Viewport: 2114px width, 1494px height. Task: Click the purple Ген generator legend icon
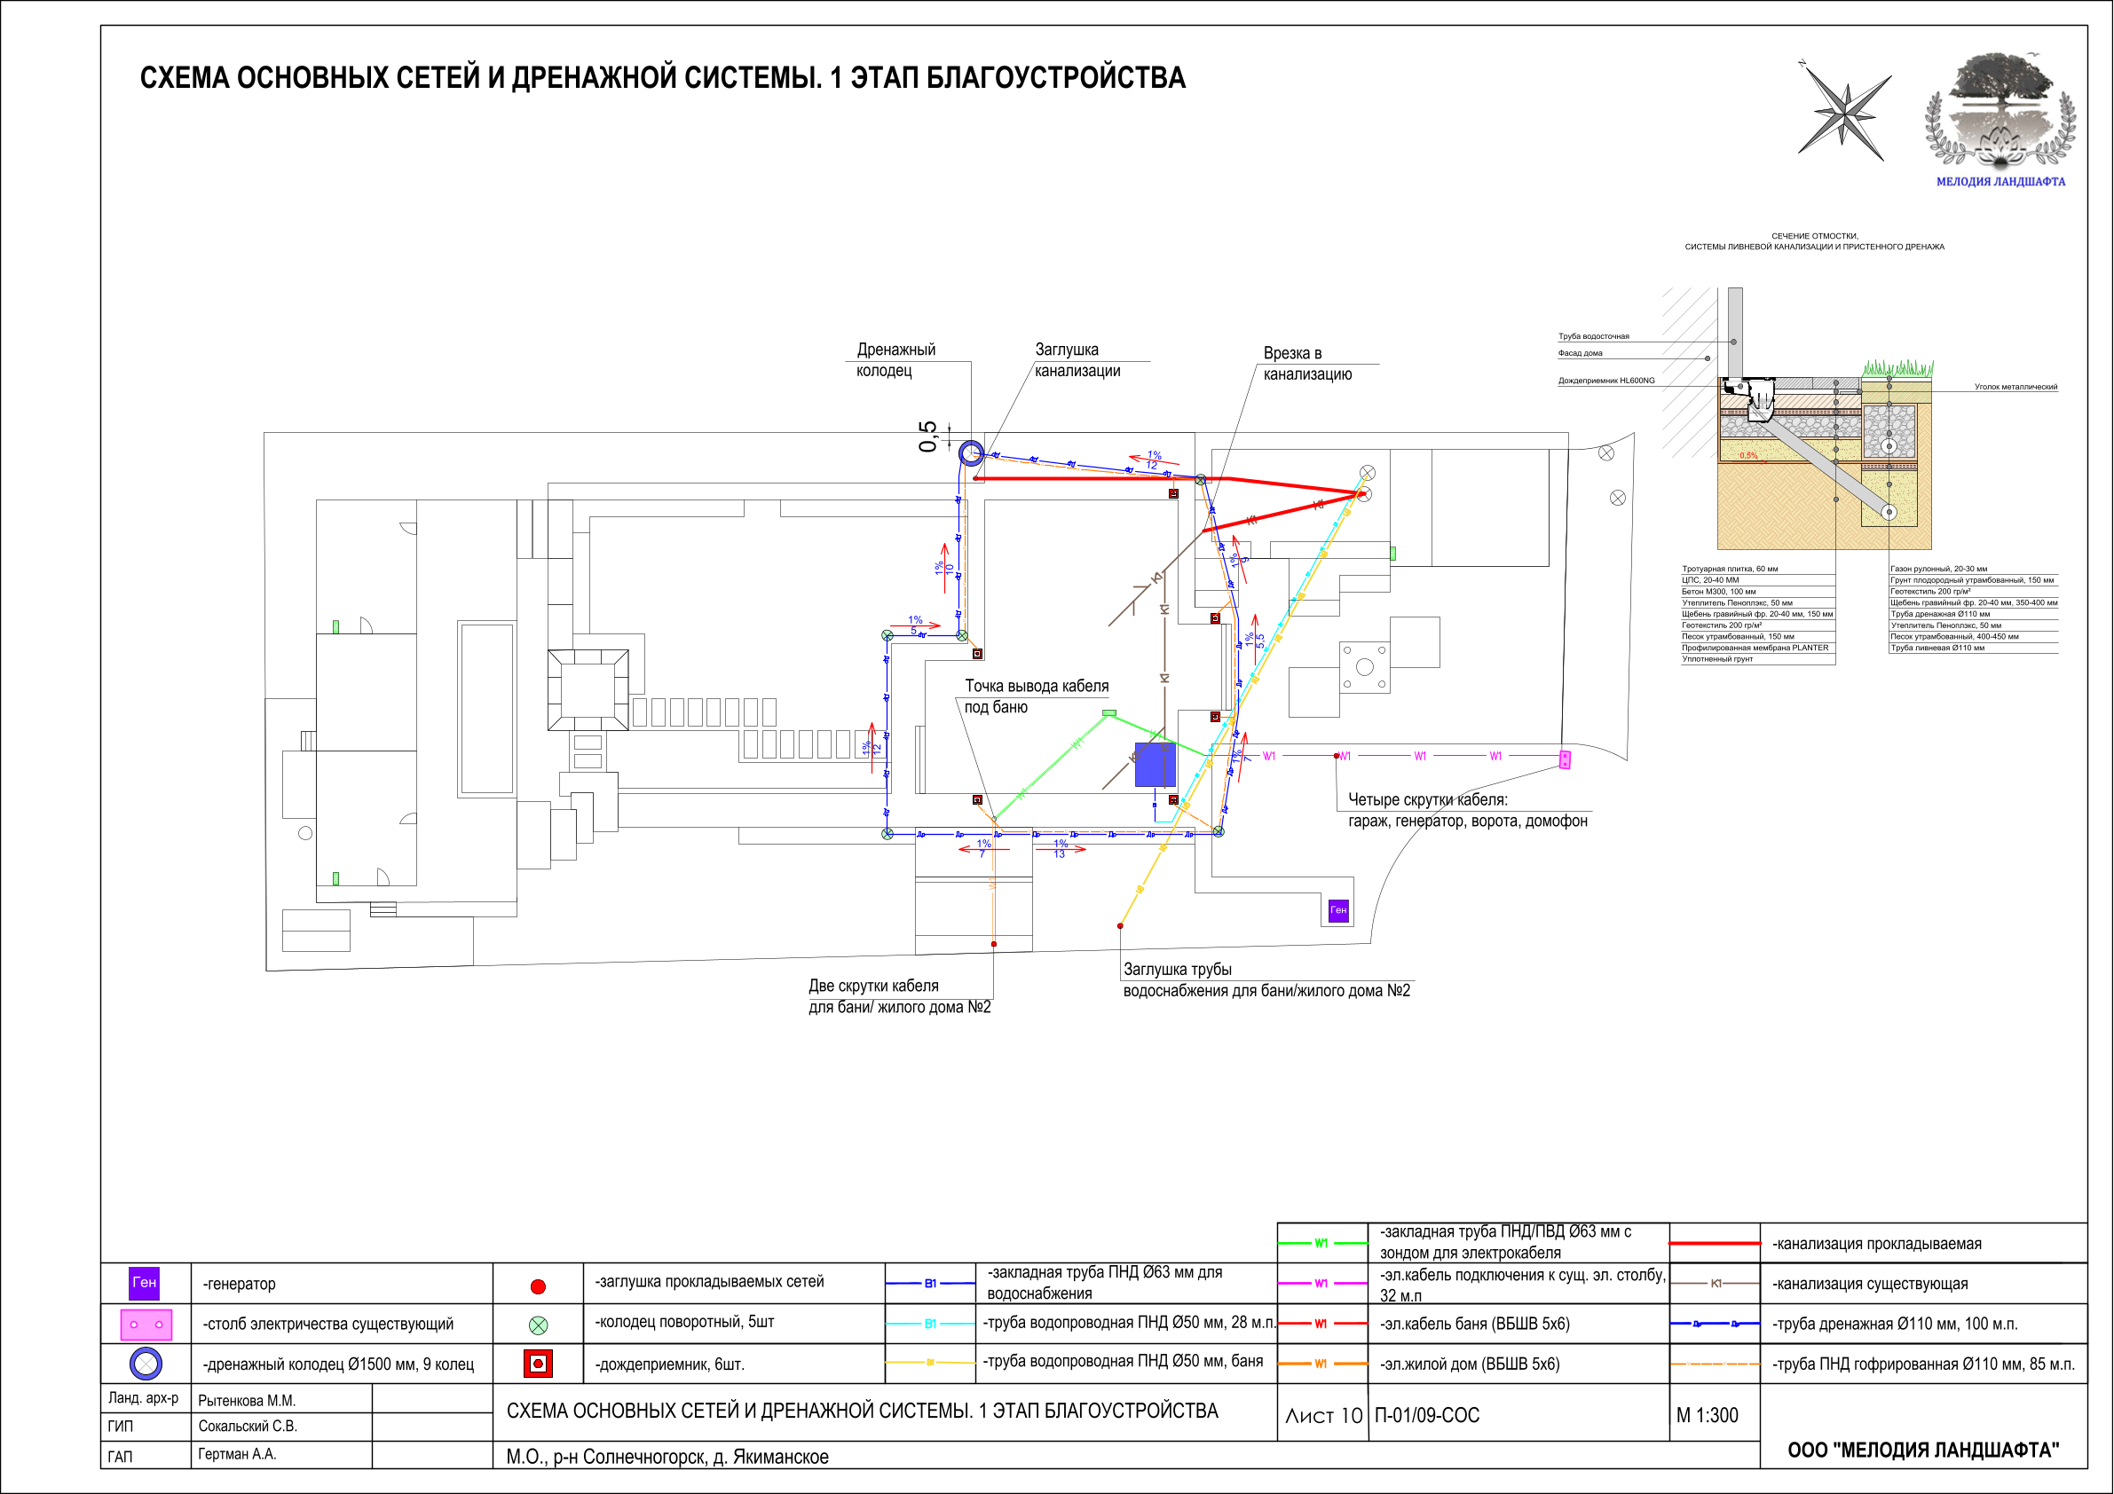(144, 1283)
